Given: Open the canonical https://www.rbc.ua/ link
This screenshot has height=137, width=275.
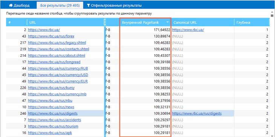Looking at the screenshot, I should (188, 30).
